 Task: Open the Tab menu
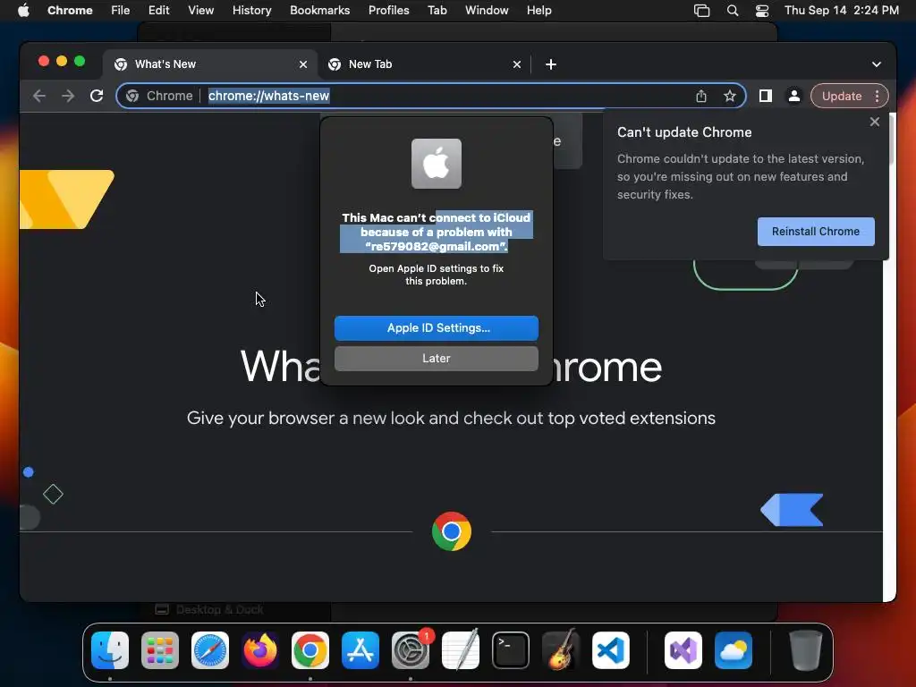[437, 11]
